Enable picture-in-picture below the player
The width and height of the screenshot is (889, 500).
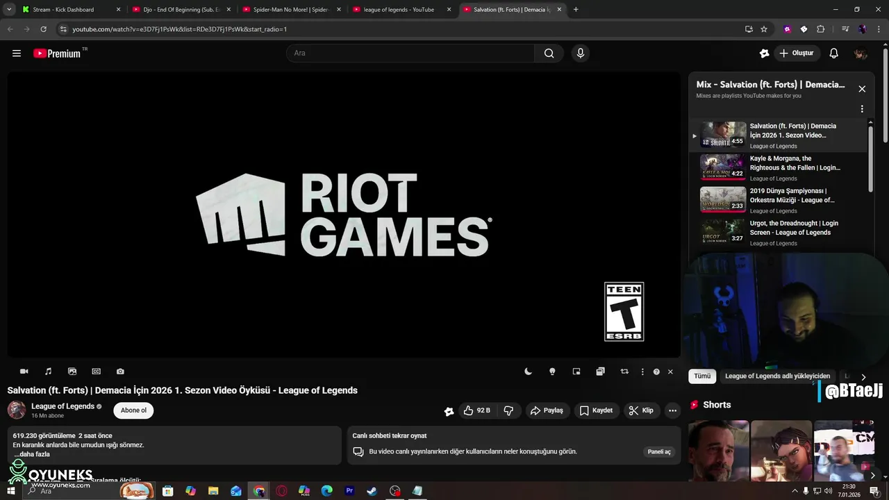point(576,372)
